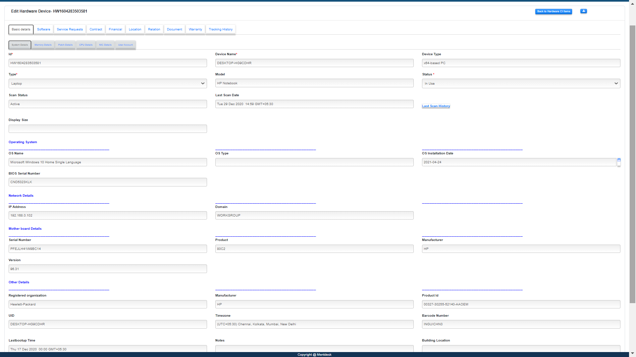
Task: Click the UID field DESKTOP-HG9CDHR
Action: pos(108,324)
